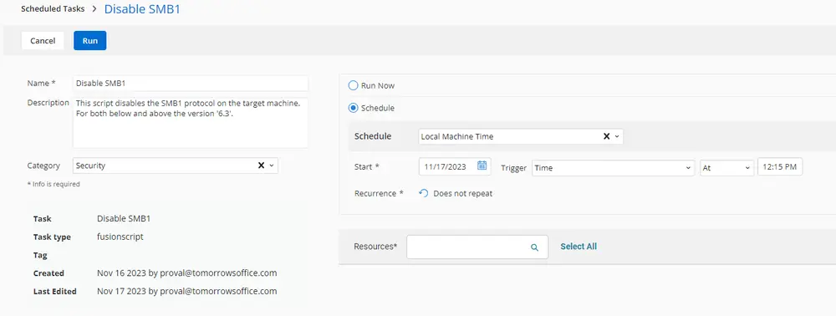This screenshot has height=316, width=836.
Task: Open the At dropdown
Action: pos(726,167)
